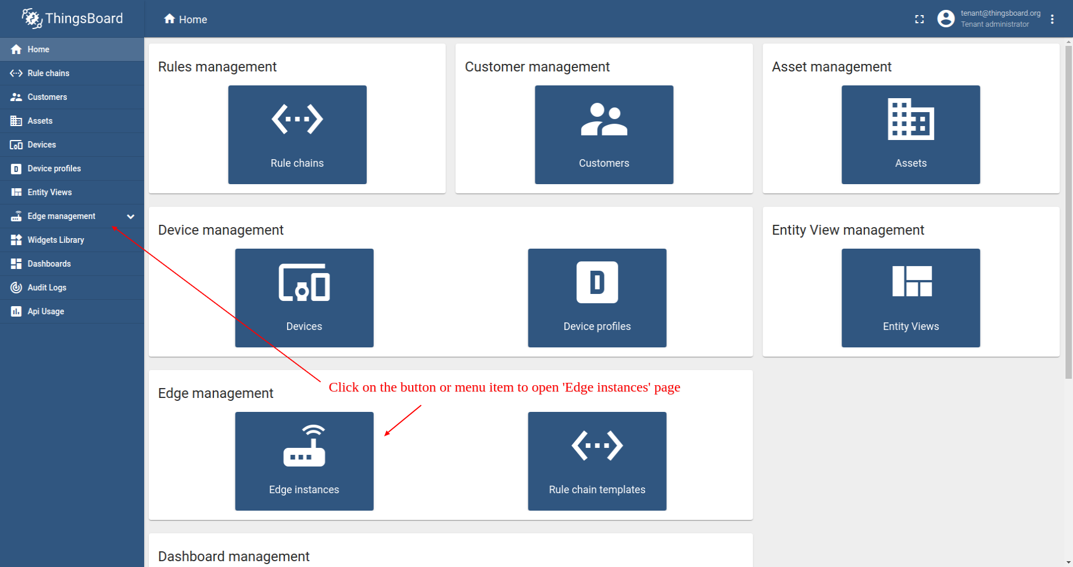Click the large Entity Views grid icon

click(912, 281)
